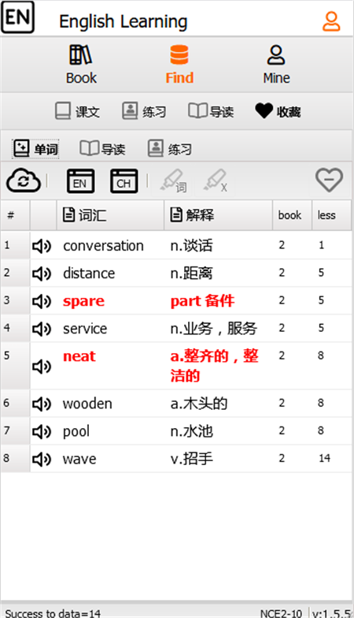Click row number 8 header
Image resolution: width=354 pixels, height=618 pixels.
(15, 459)
